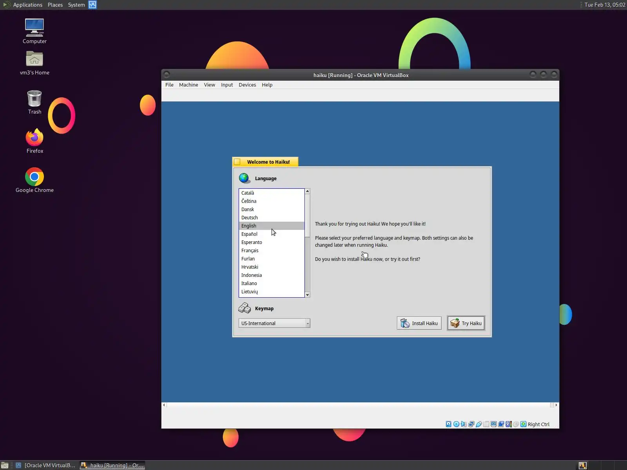
Task: Click the keyboard capture arrow icon
Action: [x=524, y=424]
